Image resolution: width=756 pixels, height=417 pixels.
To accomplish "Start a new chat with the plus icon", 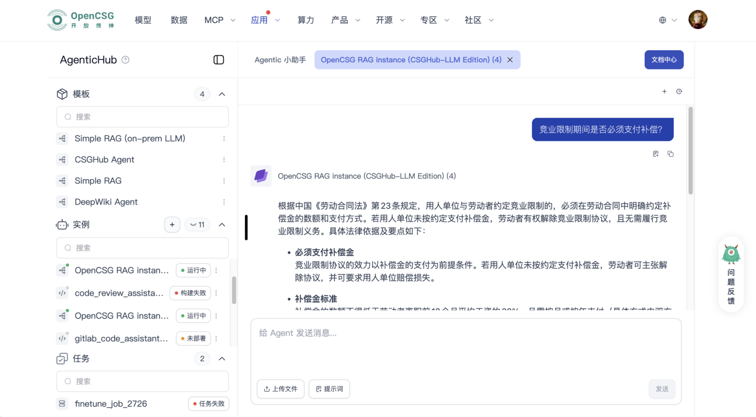I will point(664,91).
